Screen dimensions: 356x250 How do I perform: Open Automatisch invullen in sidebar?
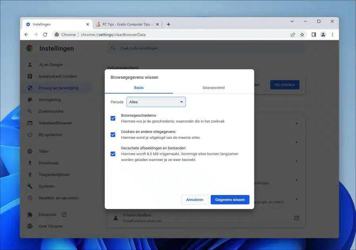coord(58,76)
